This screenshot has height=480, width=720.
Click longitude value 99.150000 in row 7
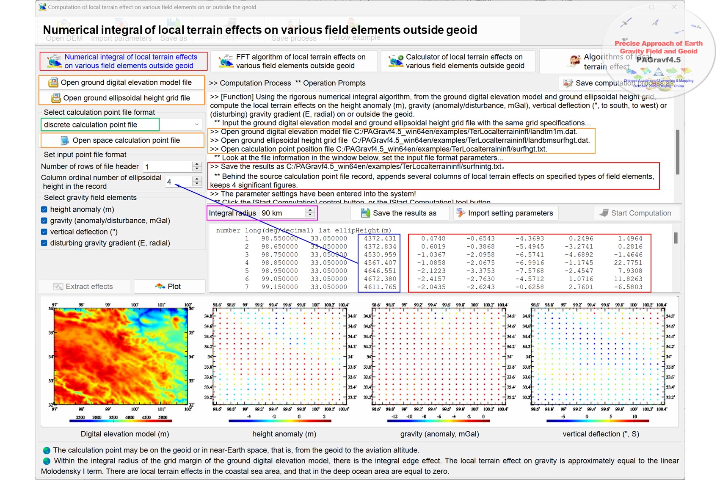(279, 287)
